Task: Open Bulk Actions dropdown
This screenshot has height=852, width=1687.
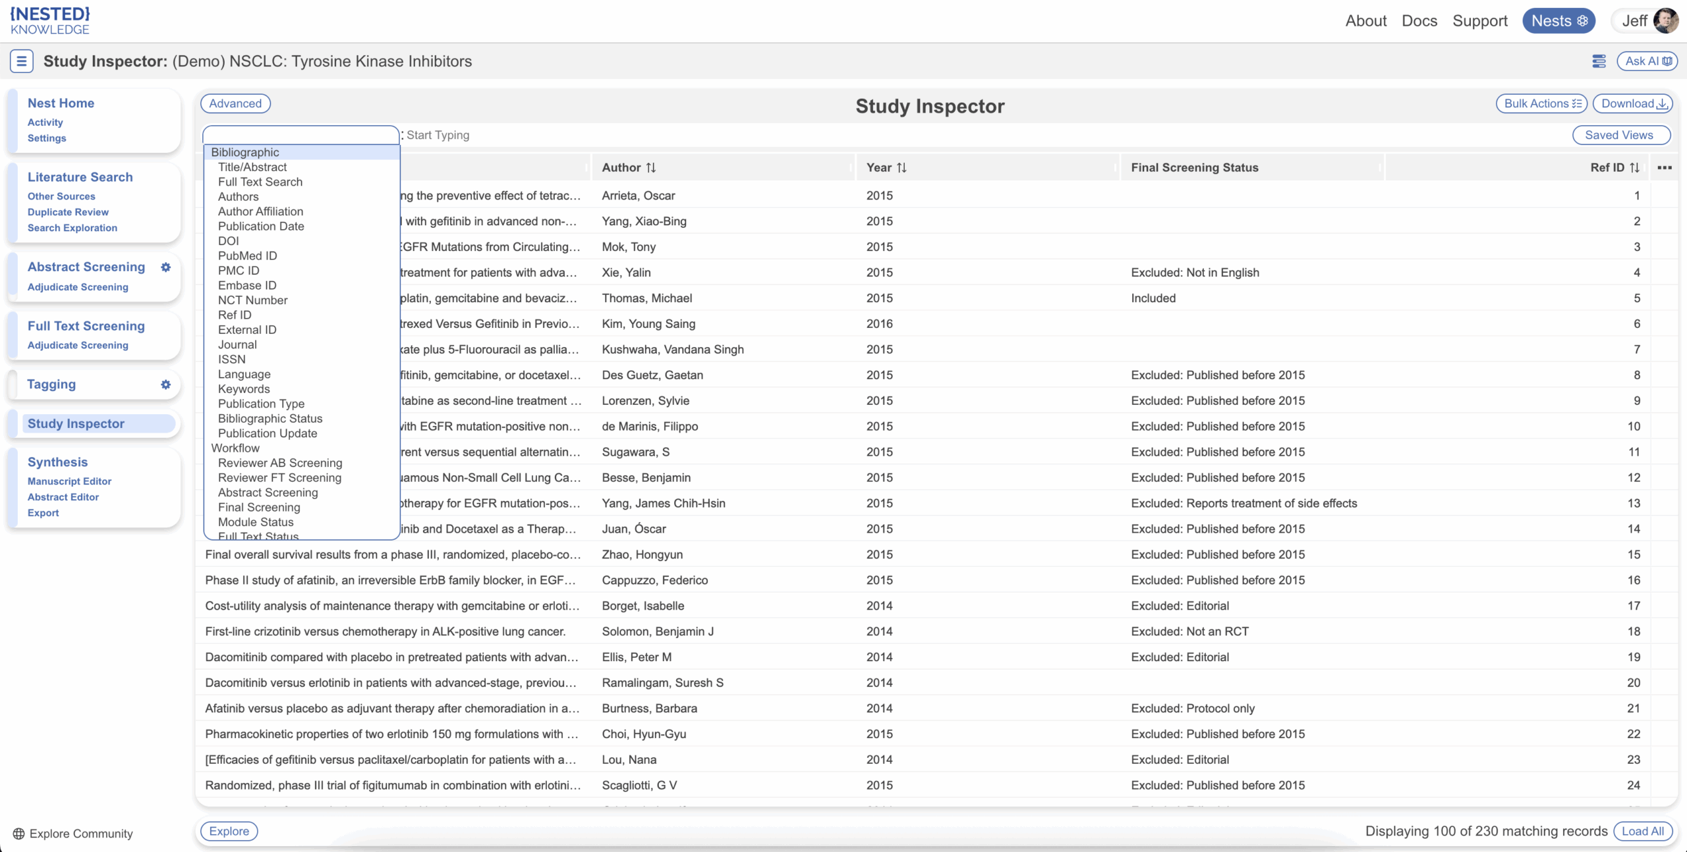Action: click(x=1541, y=103)
